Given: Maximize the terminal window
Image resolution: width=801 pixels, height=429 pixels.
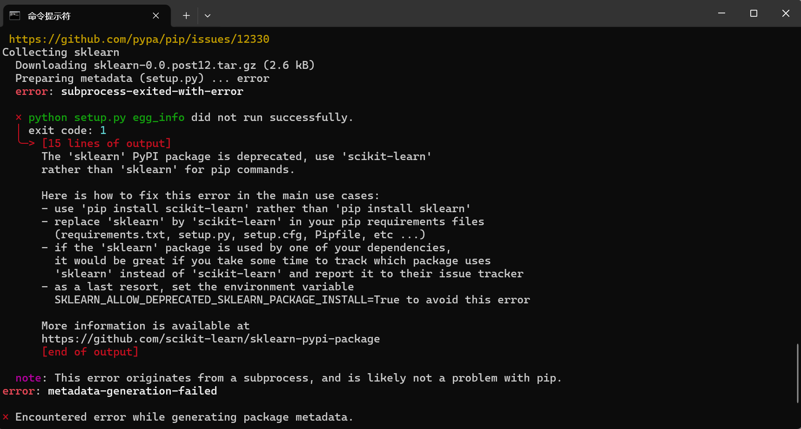Looking at the screenshot, I should pyautogui.click(x=754, y=13).
